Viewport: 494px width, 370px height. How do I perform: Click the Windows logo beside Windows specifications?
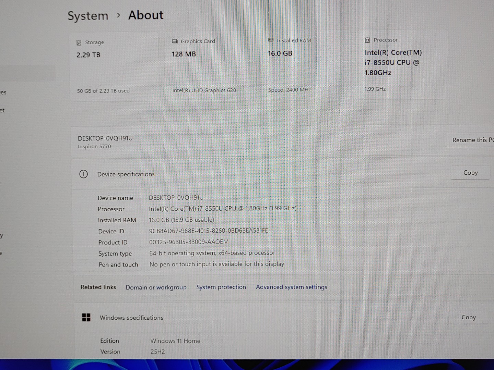(x=86, y=318)
